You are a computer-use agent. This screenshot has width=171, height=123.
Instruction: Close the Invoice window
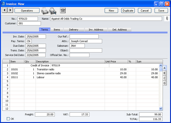coord(167,4)
